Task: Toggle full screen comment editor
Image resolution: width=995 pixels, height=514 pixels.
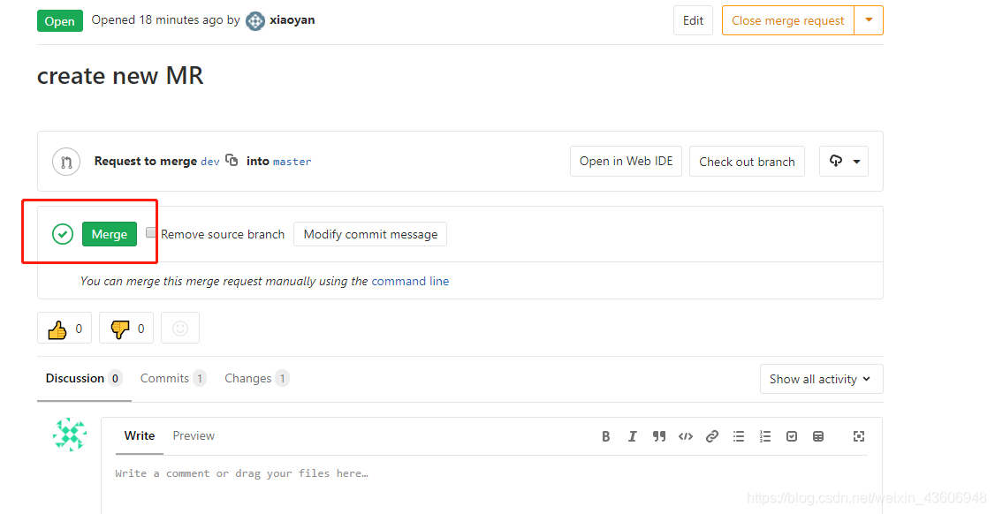Action: 859,436
